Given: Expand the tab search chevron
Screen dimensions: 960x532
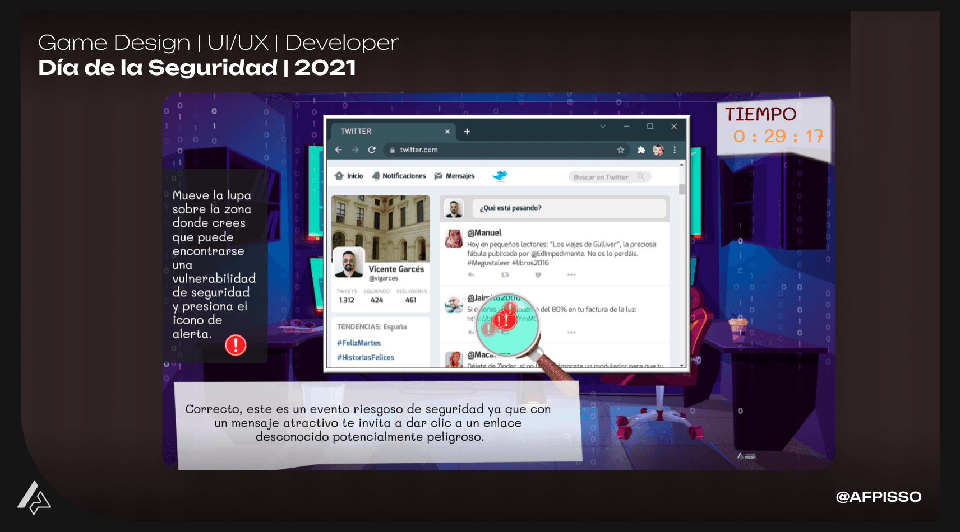Looking at the screenshot, I should point(603,127).
